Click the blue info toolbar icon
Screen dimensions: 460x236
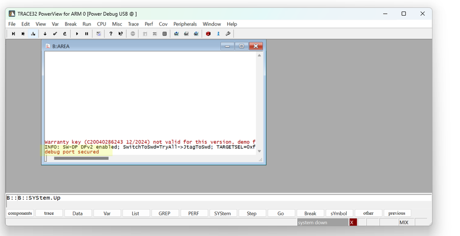coord(218,34)
